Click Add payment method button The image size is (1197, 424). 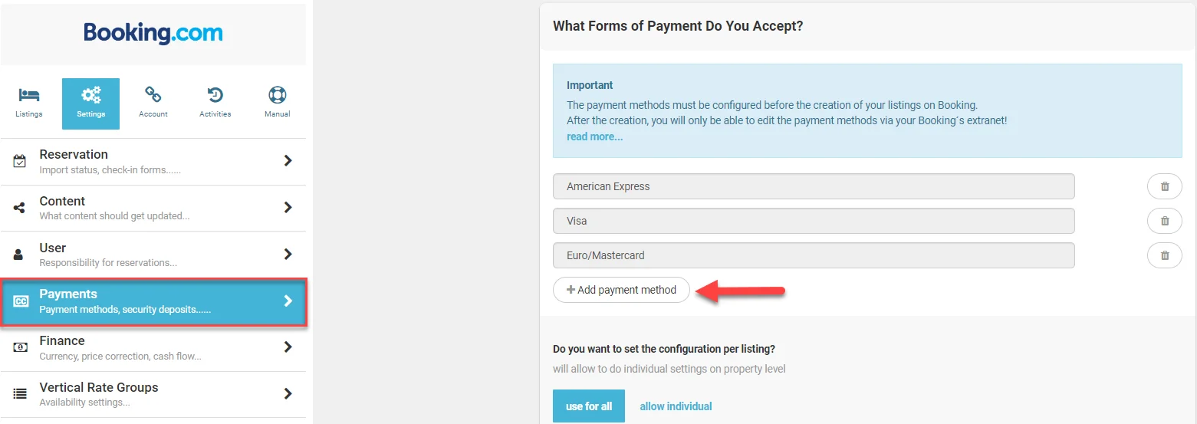tap(621, 290)
